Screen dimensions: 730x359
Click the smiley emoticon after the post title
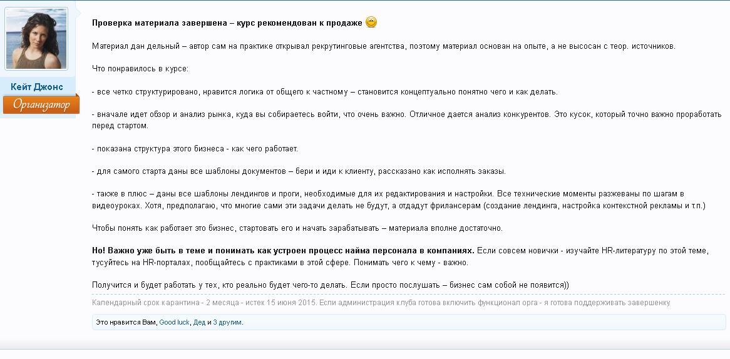pos(371,23)
